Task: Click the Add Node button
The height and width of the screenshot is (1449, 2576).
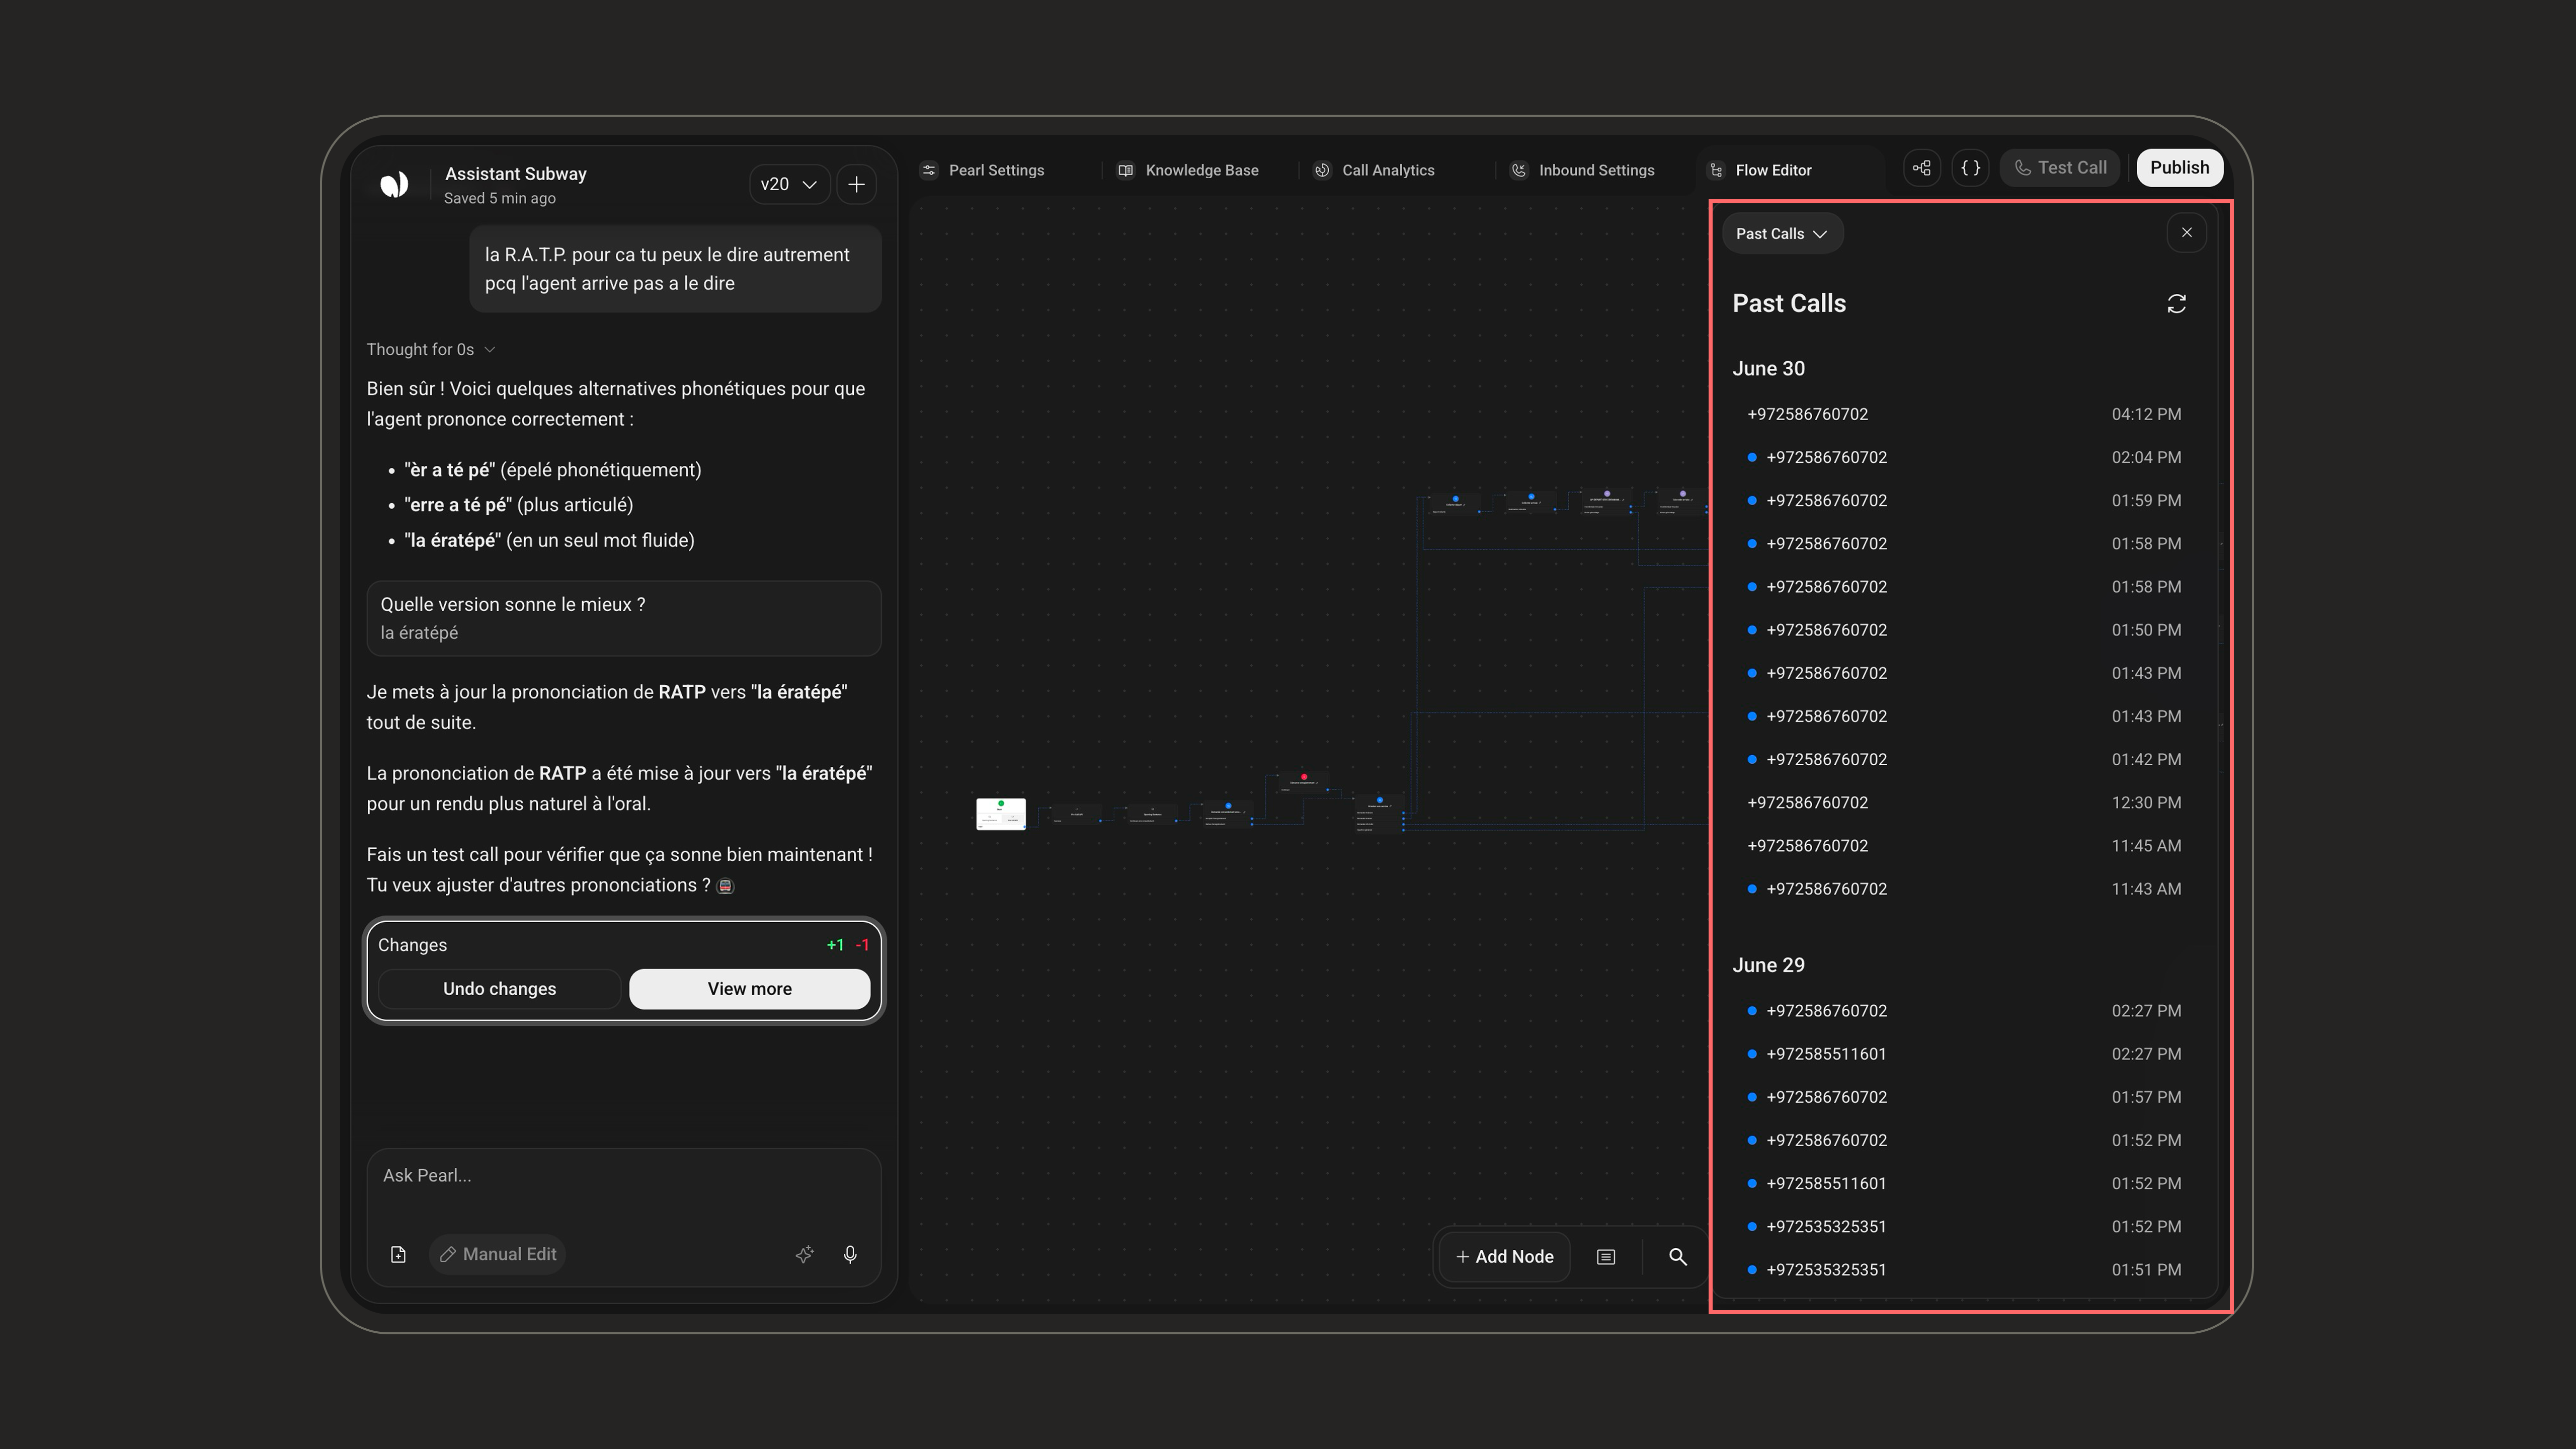Action: (x=1505, y=1257)
